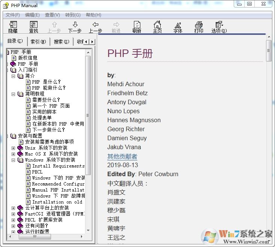Show more tabs using the right arrow
Screen dimensions: 275x247
pos(92,42)
